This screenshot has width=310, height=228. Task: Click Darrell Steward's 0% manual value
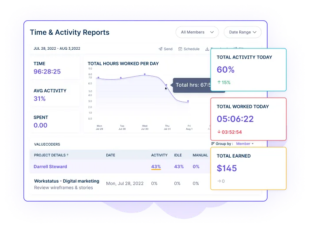(196, 166)
